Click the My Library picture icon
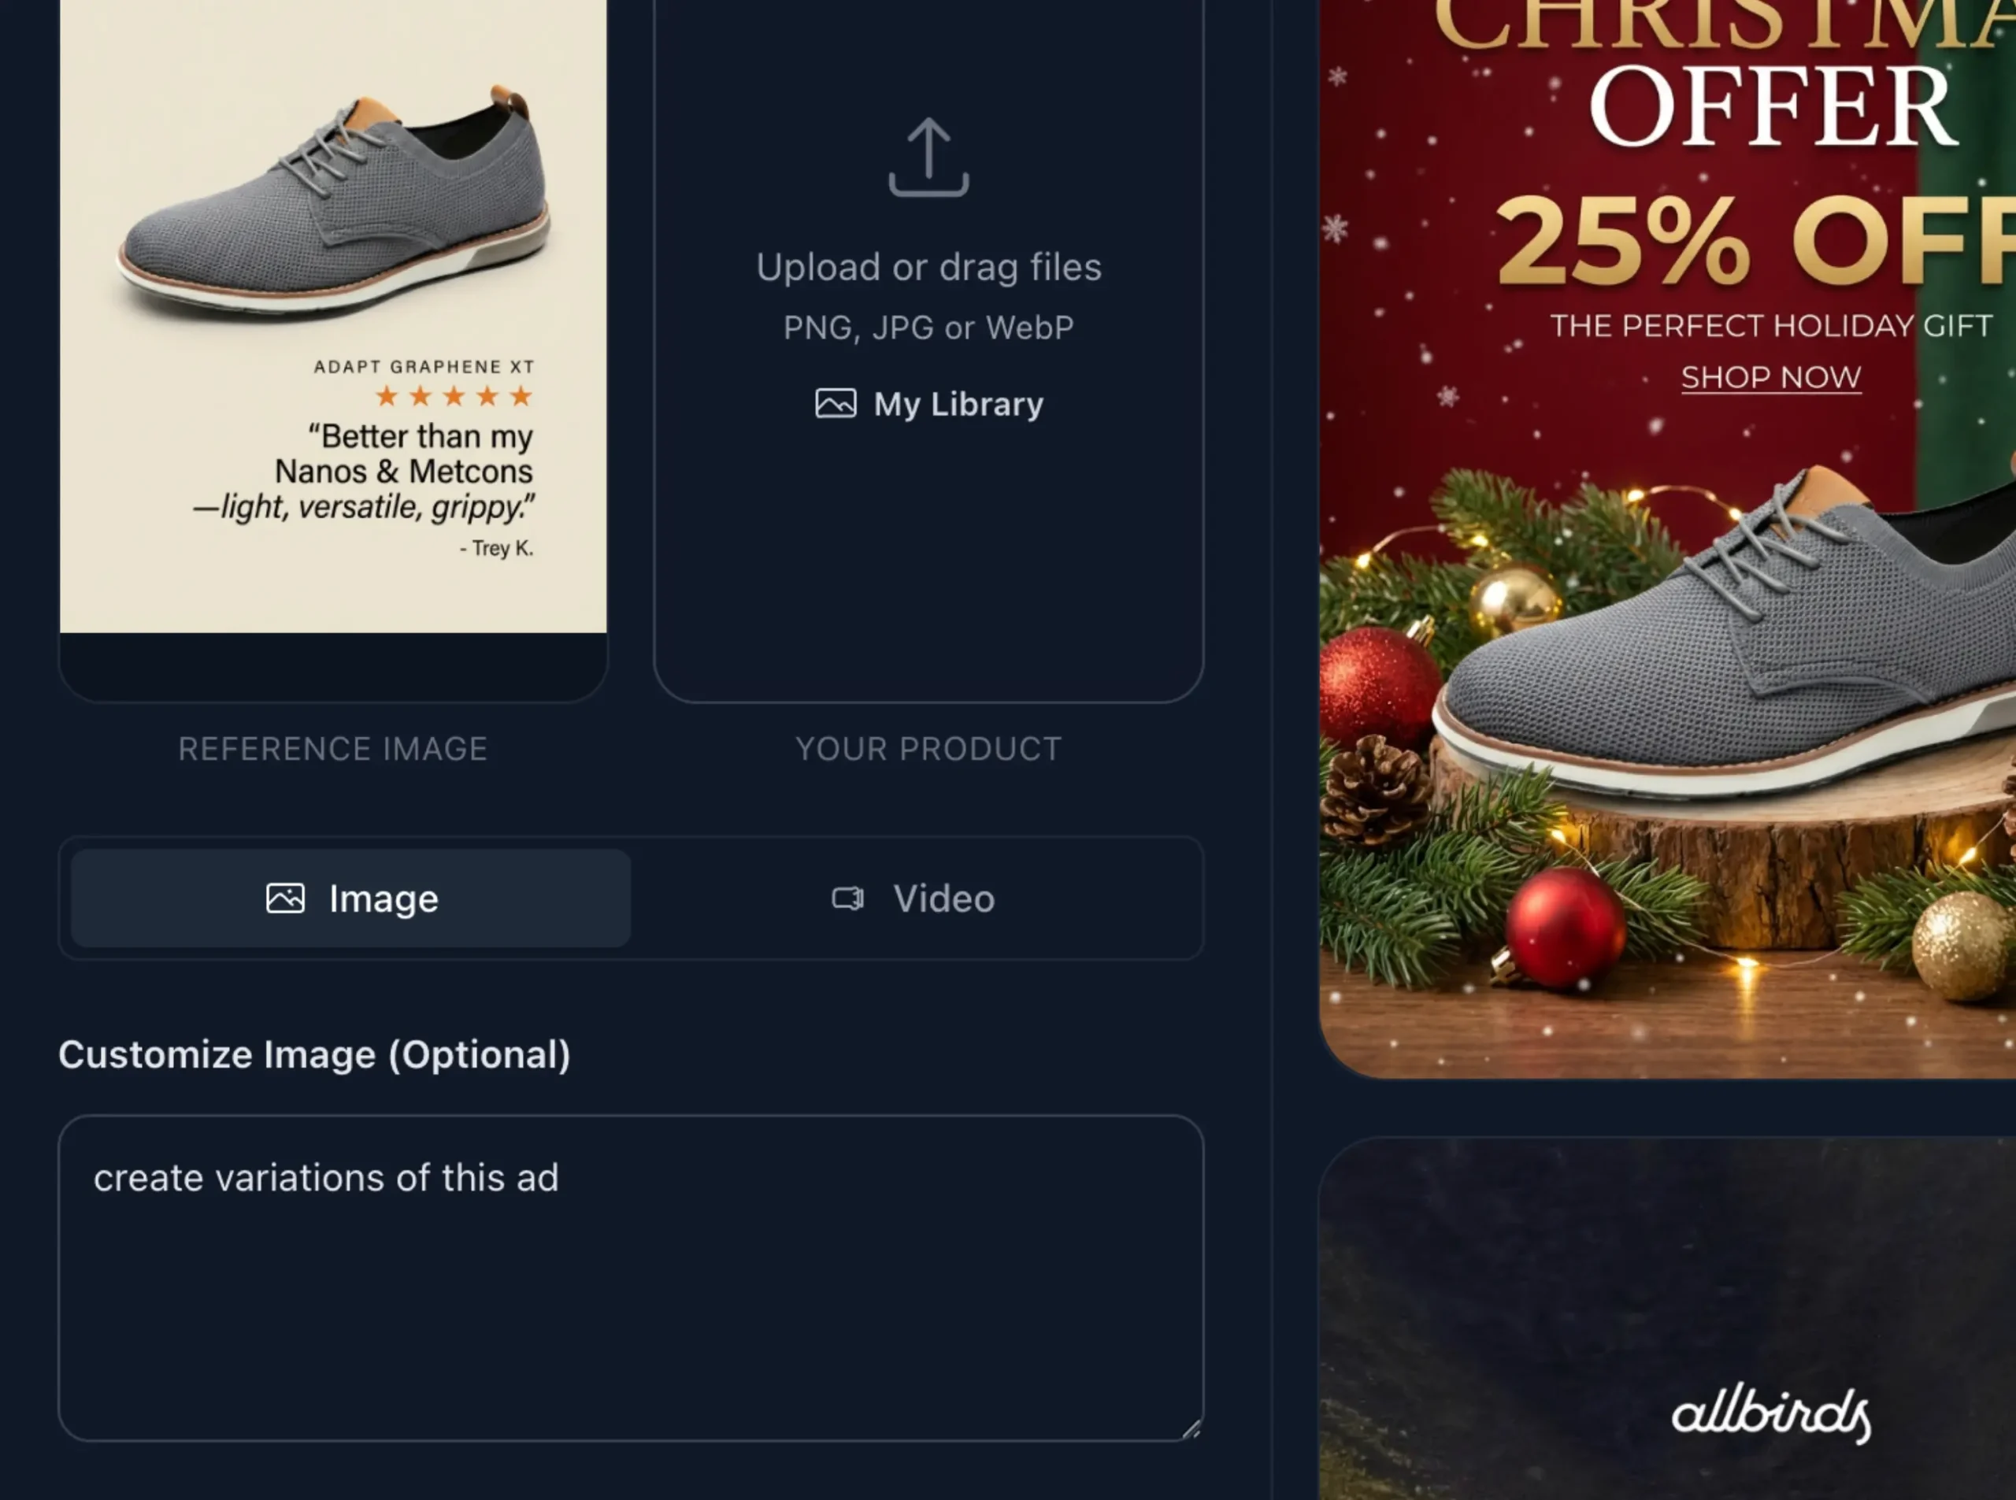The image size is (2016, 1500). (836, 404)
